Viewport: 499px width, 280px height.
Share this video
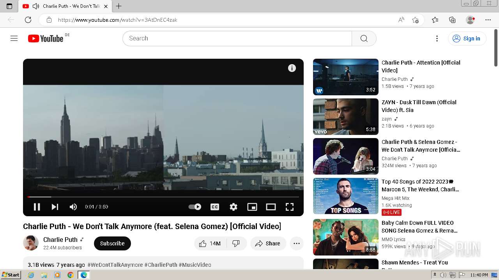pyautogui.click(x=268, y=243)
